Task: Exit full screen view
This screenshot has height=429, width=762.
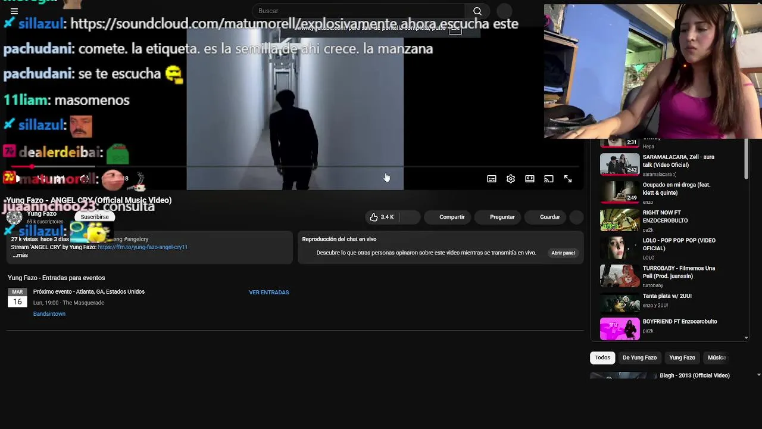Action: 568,179
